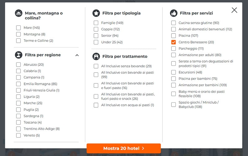Check the Under 25 (42) option
Image resolution: width=248 pixels, height=156 pixels.
pyautogui.click(x=96, y=42)
